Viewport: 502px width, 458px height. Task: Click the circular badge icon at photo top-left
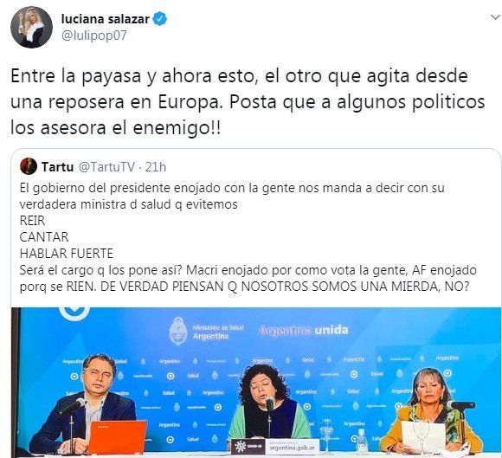[x=74, y=313]
